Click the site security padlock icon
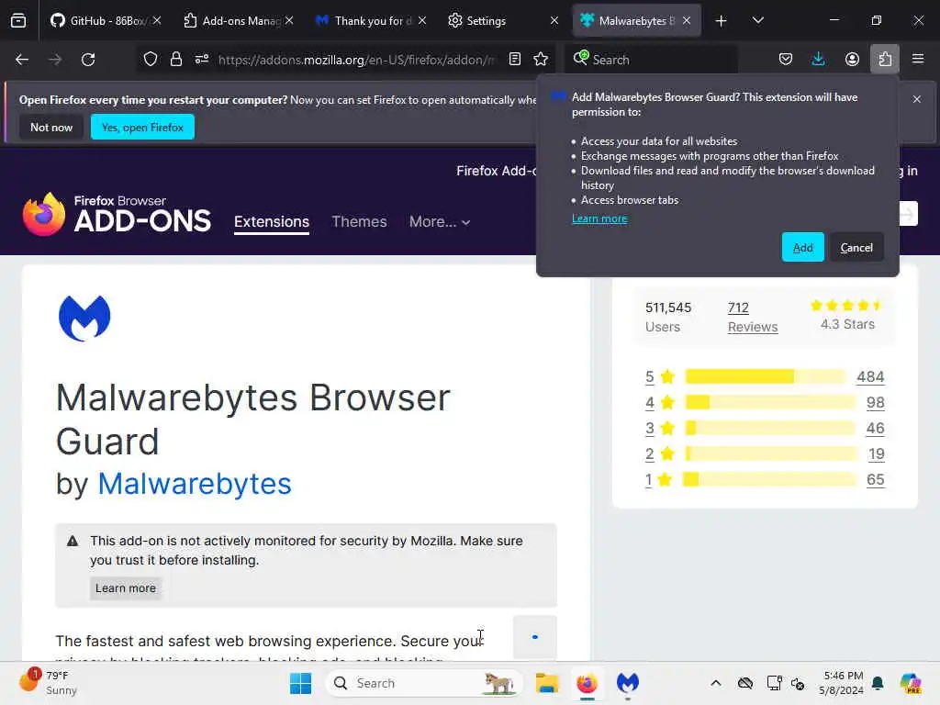 tap(175, 60)
